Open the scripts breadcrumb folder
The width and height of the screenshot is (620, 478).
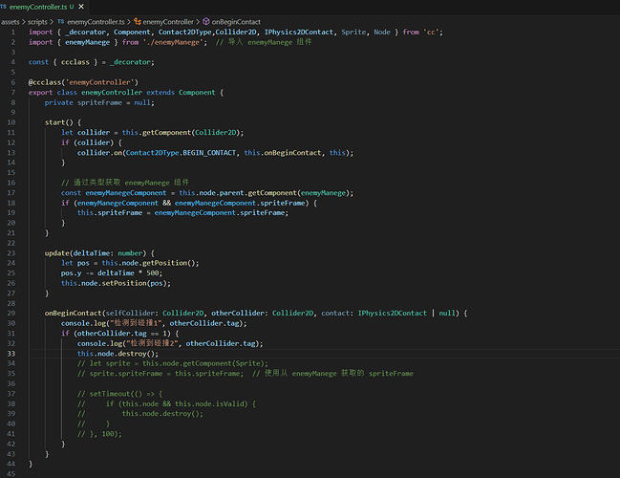click(37, 22)
